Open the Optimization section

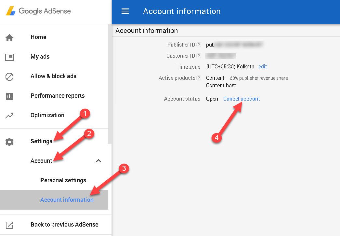(47, 115)
